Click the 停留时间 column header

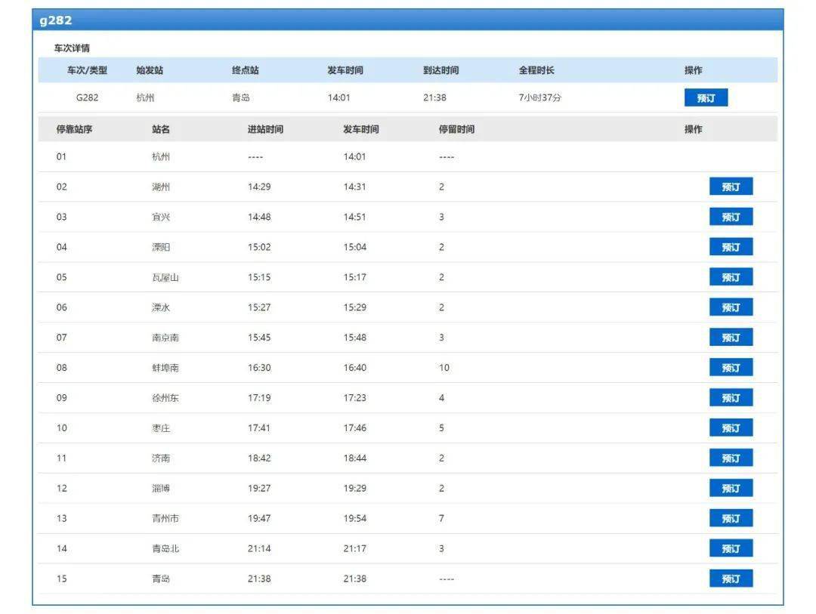point(456,129)
